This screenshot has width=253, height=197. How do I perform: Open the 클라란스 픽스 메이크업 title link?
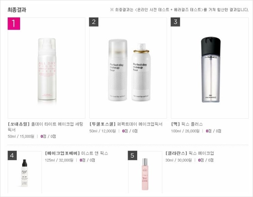[x=190, y=153]
